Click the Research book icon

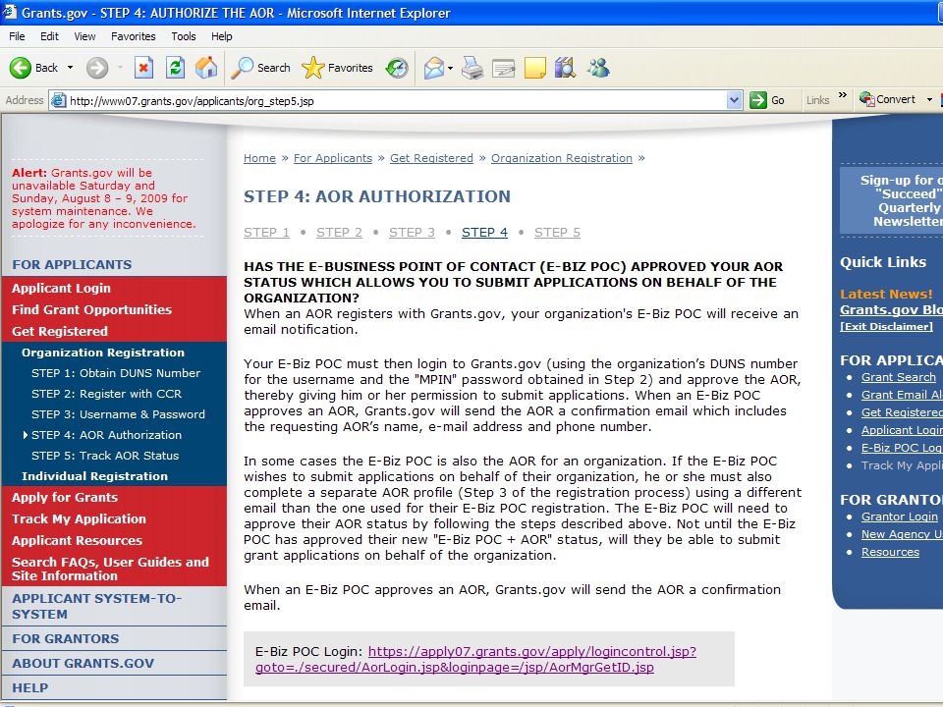[x=566, y=68]
